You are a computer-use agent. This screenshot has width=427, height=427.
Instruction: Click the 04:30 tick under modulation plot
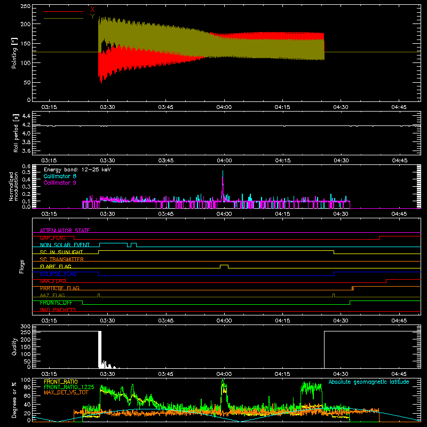(x=341, y=214)
